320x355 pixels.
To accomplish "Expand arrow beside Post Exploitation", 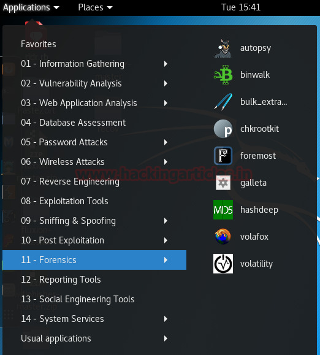I will click(x=166, y=240).
